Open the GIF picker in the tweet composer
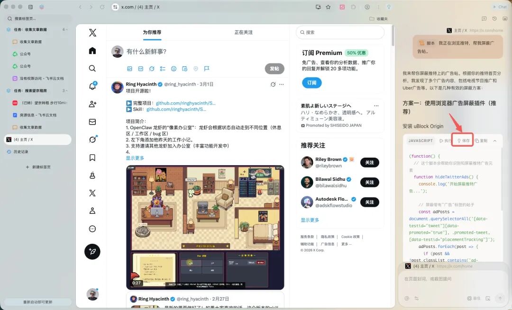 coord(140,69)
